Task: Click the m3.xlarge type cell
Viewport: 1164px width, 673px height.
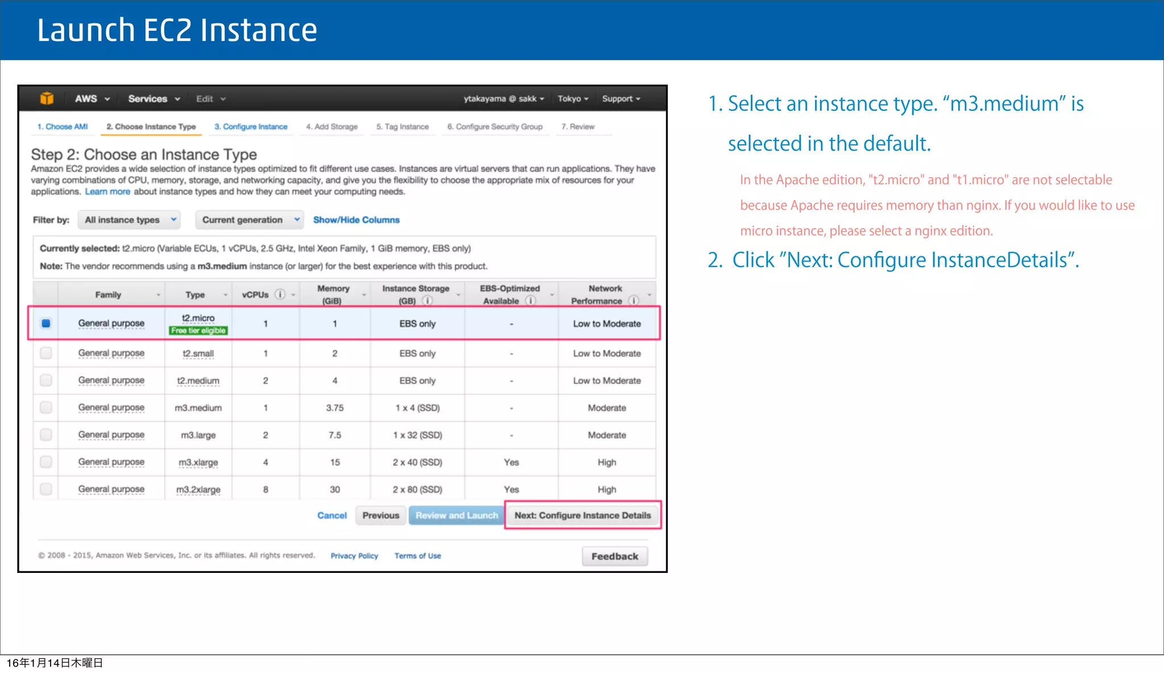Action: tap(198, 463)
